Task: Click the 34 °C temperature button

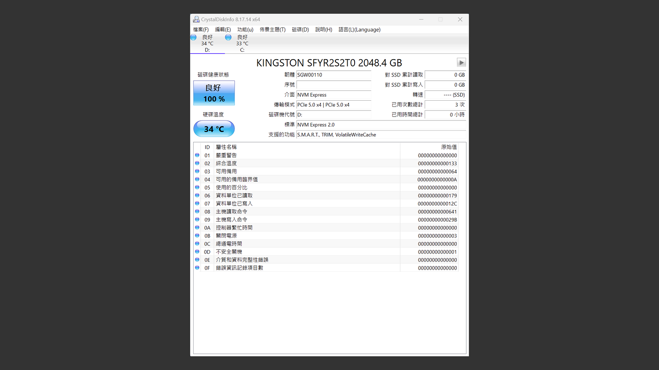Action: point(214,129)
